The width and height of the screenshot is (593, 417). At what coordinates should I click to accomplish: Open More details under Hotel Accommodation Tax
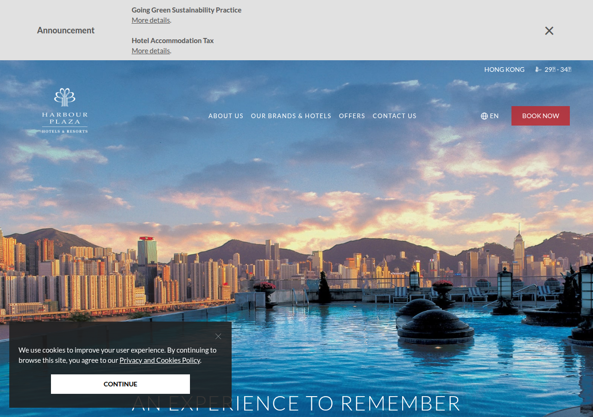[151, 51]
